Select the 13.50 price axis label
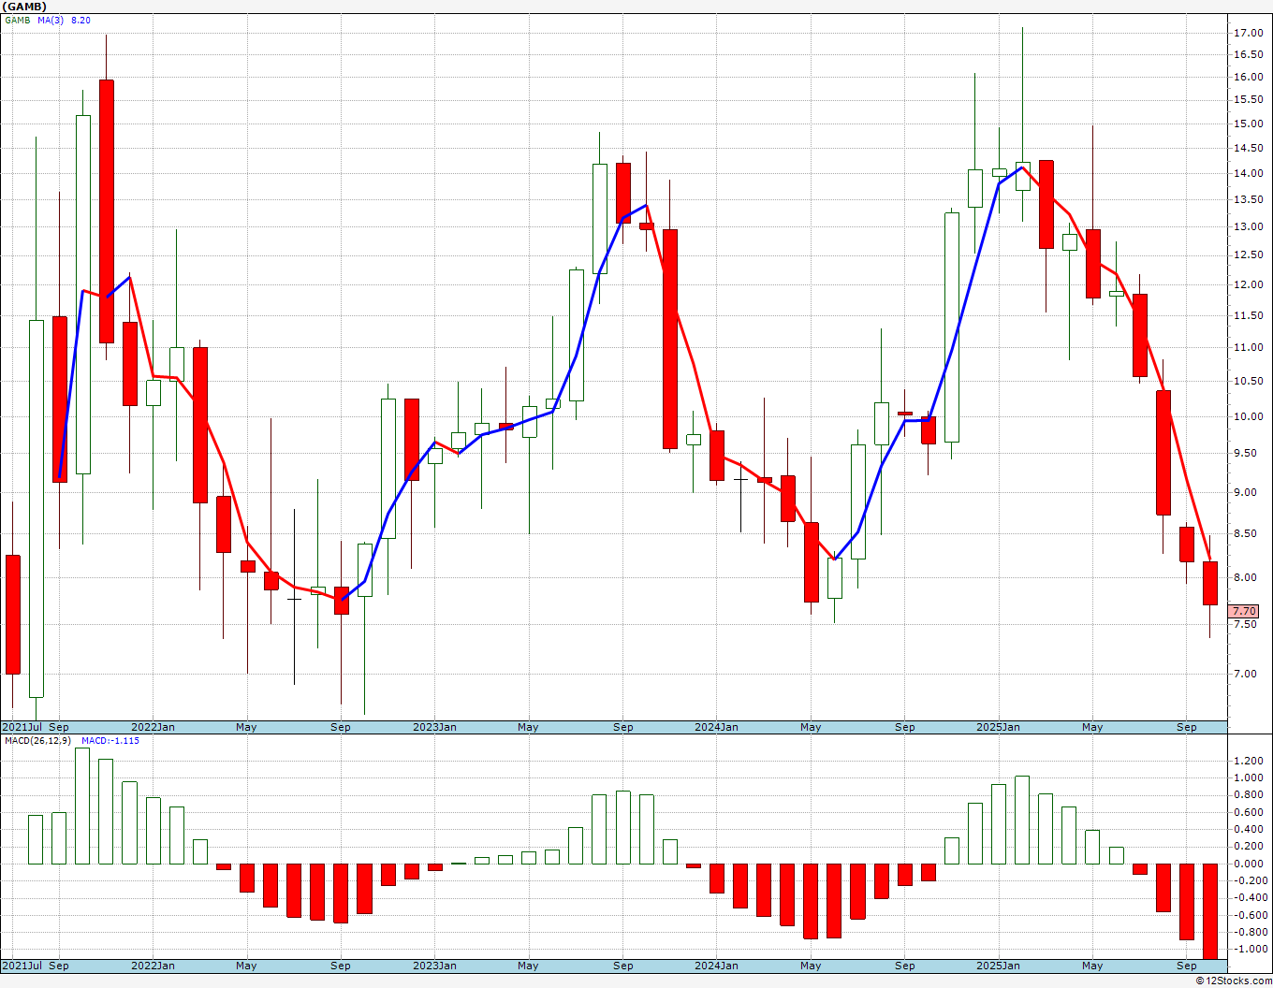This screenshot has height=988, width=1273. coord(1247,199)
